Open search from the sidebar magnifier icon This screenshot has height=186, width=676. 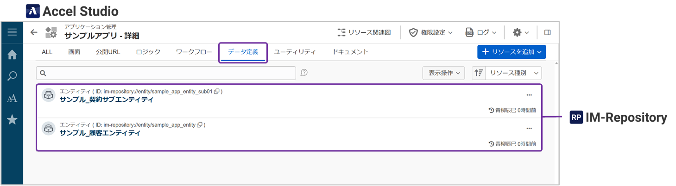click(12, 76)
